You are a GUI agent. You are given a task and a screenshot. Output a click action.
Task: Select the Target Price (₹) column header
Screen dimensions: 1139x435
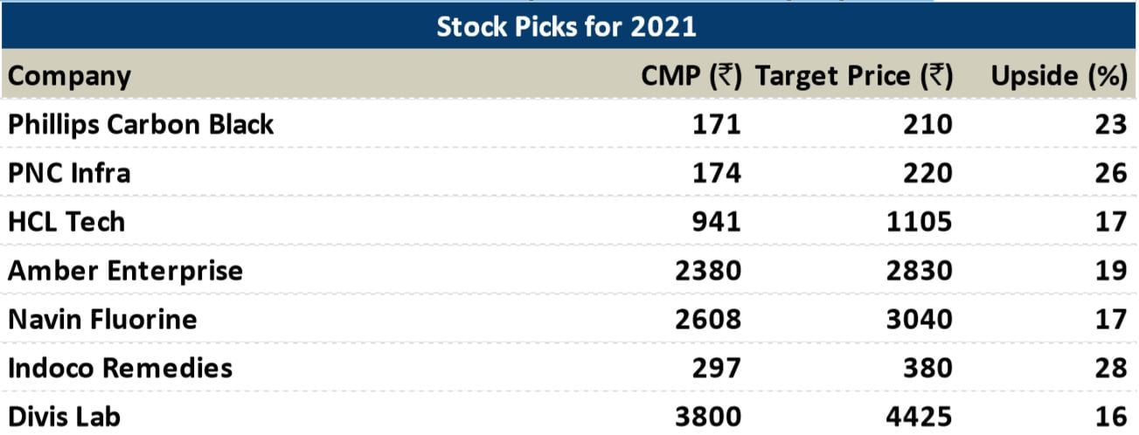point(853,76)
